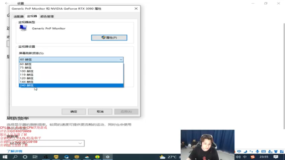Click the 应用(A) button
Viewport: 285px width, 160px height.
pyautogui.click(x=126, y=112)
